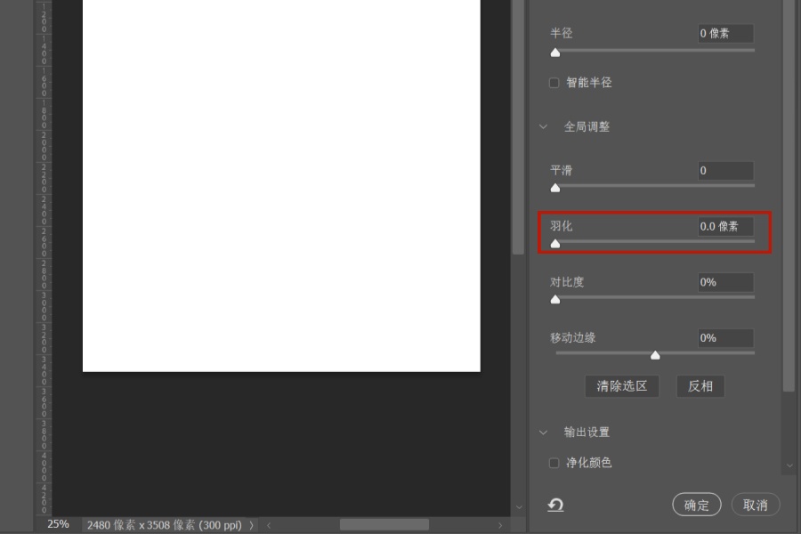Click the horizontal scrollbar right arrow

pos(500,525)
